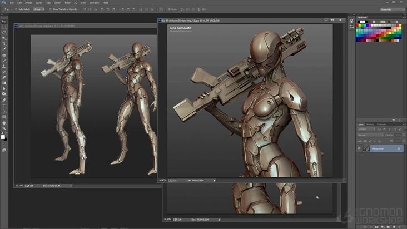Select the Eyedropper tool

[4, 49]
